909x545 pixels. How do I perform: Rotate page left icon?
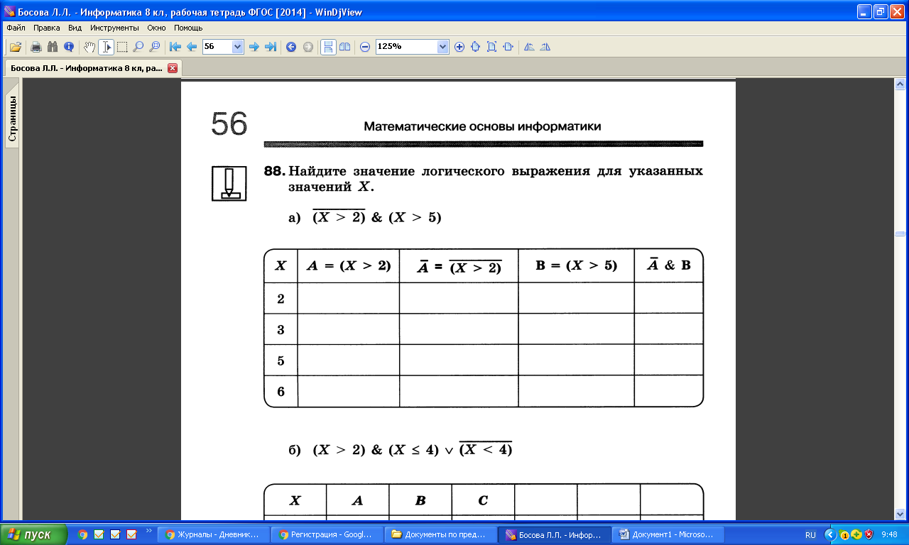pyautogui.click(x=529, y=47)
